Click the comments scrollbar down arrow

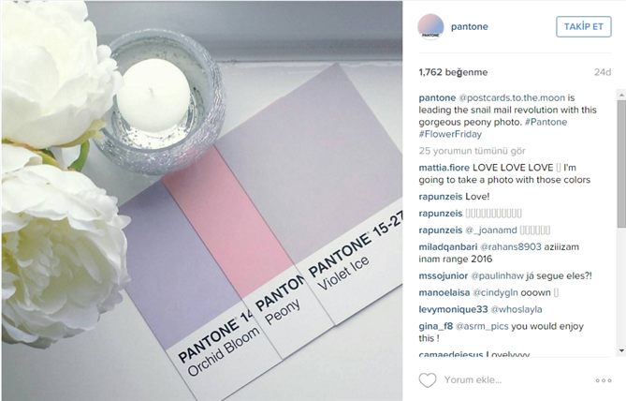coord(621,350)
